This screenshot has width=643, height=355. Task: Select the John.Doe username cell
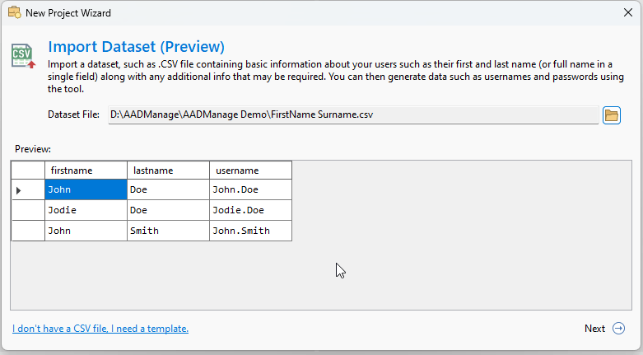pos(250,190)
